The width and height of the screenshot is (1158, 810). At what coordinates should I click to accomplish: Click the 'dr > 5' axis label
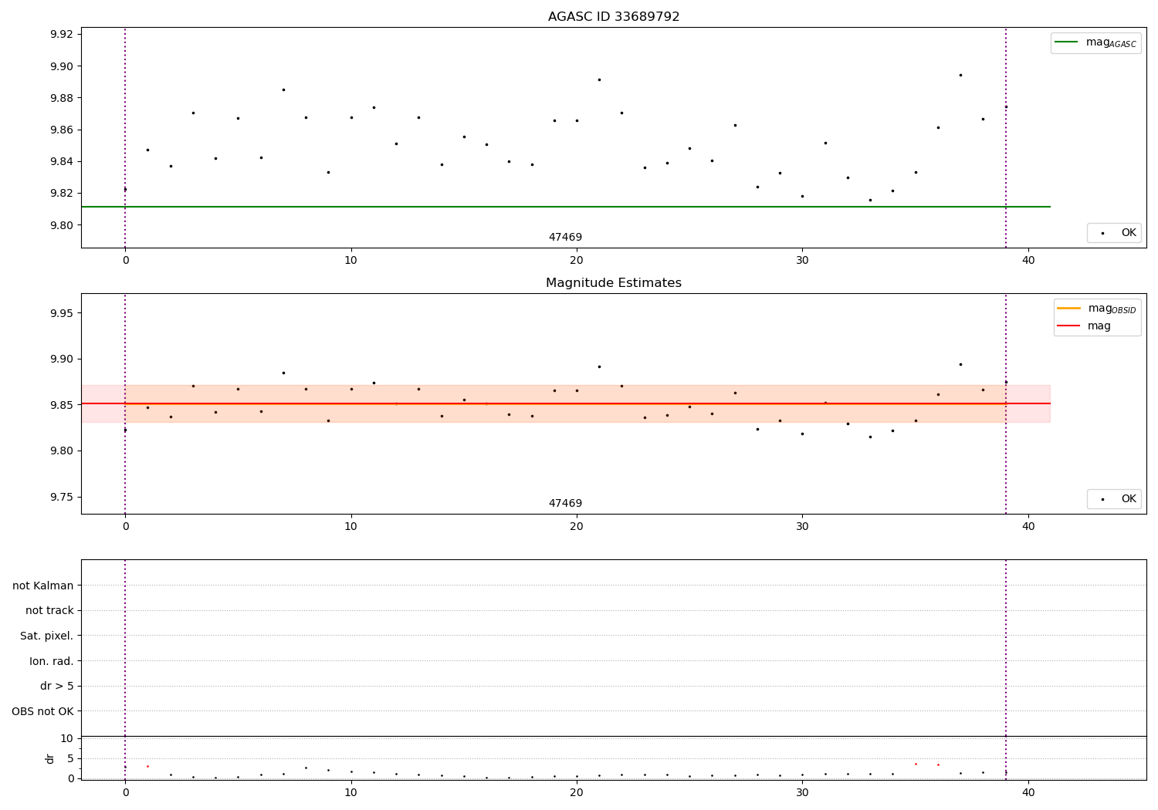coord(57,686)
